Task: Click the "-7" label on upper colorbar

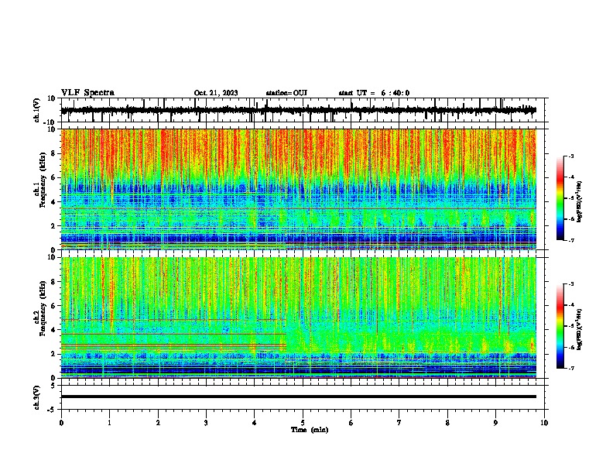Action: tap(571, 240)
